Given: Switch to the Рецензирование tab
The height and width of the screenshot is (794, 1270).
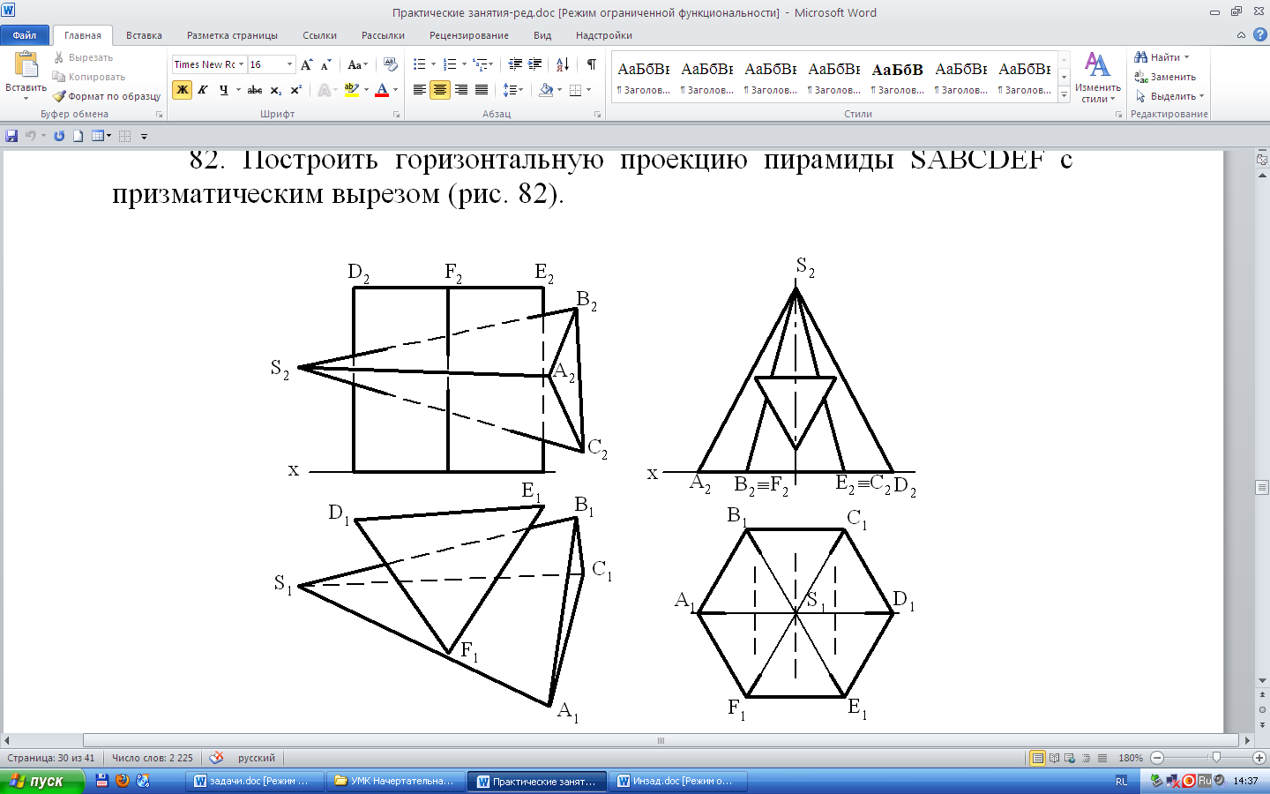Looking at the screenshot, I should [468, 35].
